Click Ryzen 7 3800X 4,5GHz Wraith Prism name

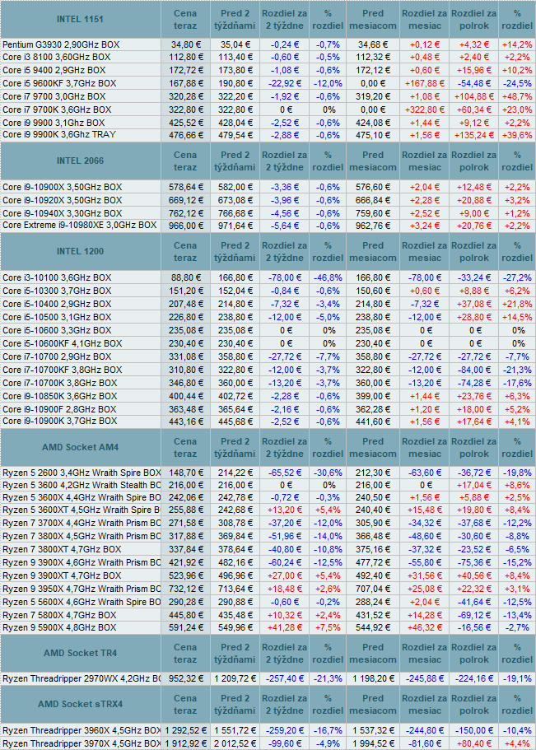(x=82, y=536)
